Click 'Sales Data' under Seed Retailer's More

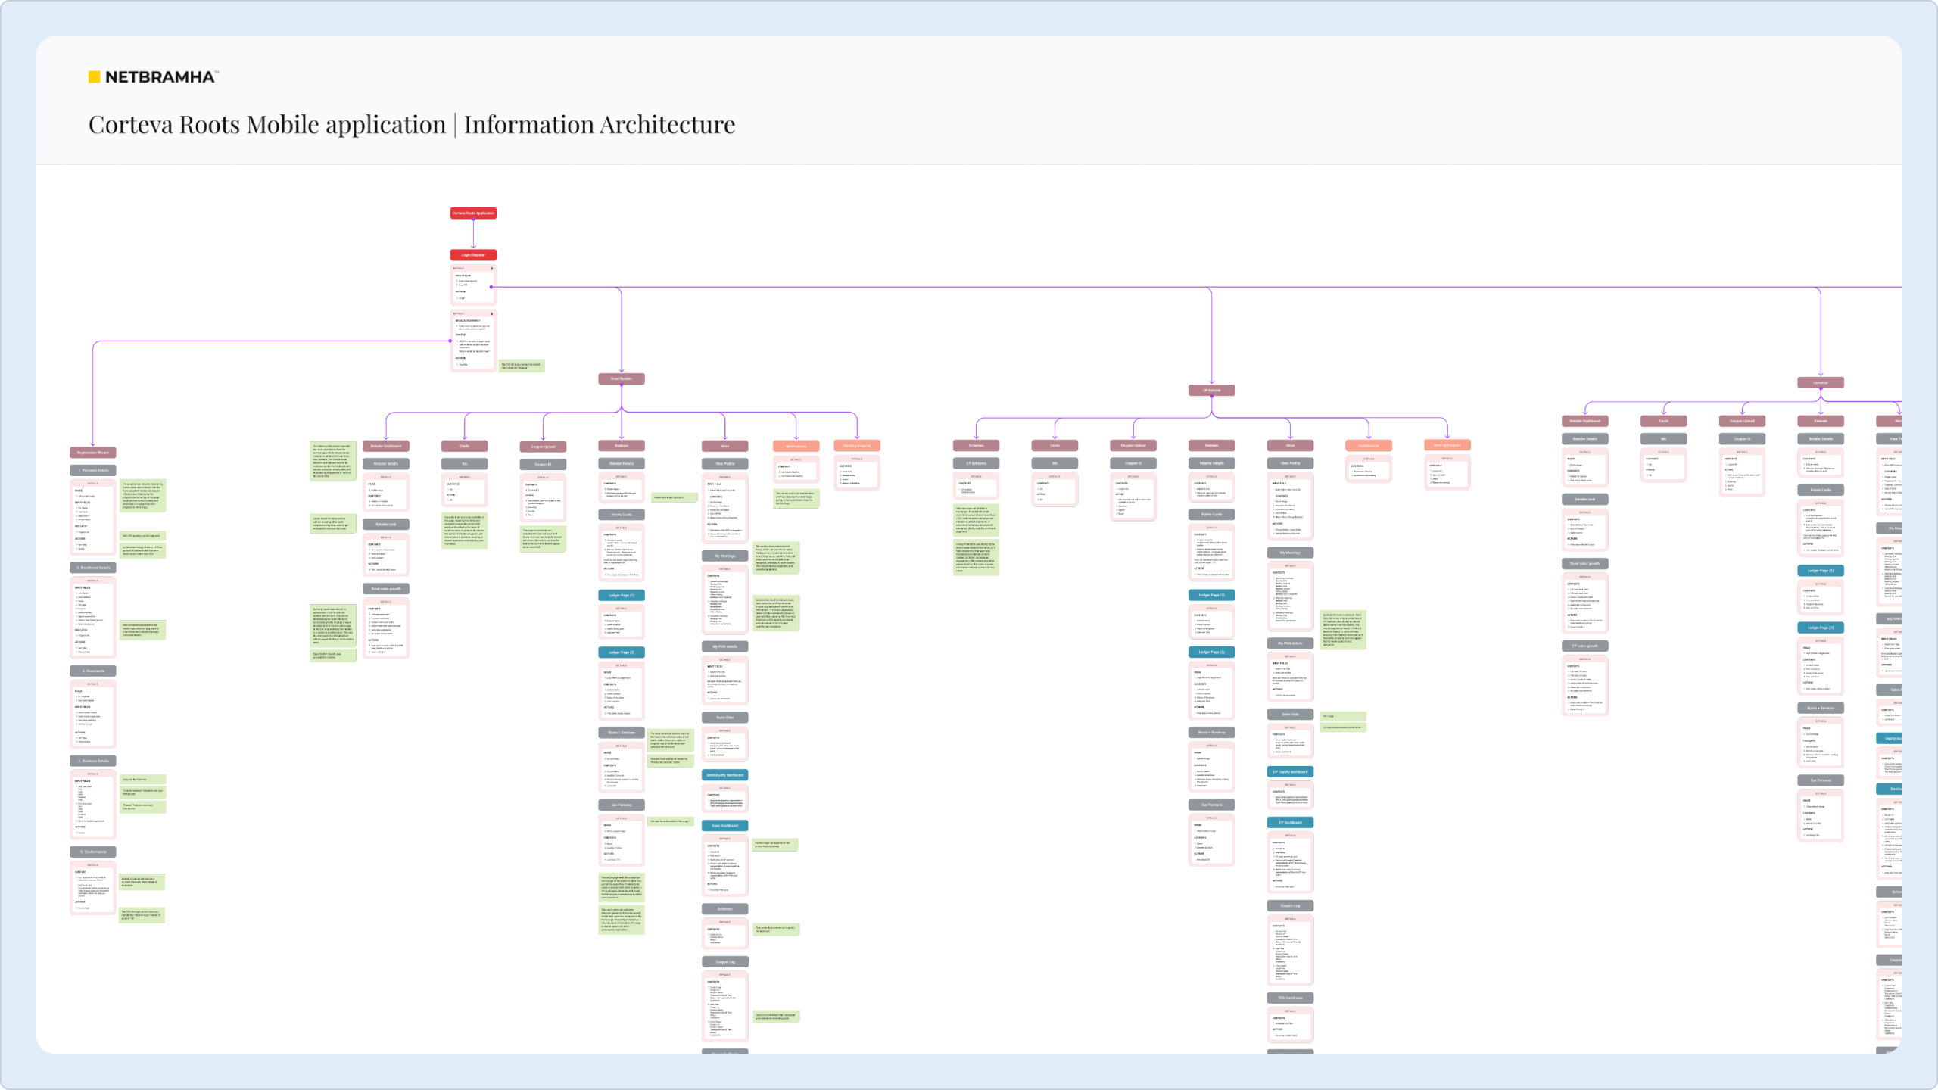tap(725, 717)
